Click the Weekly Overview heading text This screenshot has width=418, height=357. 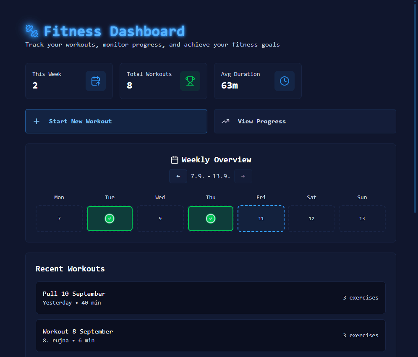(217, 160)
